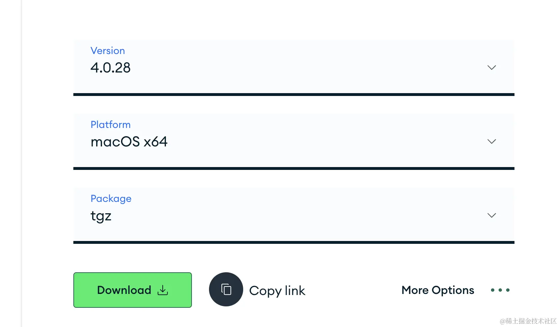Click the blue Package field label
The image size is (559, 327).
(111, 199)
